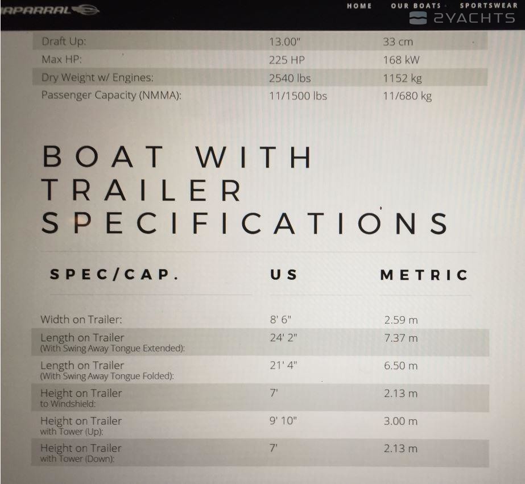
Task: Click the 24' 2" length value
Action: pos(283,338)
